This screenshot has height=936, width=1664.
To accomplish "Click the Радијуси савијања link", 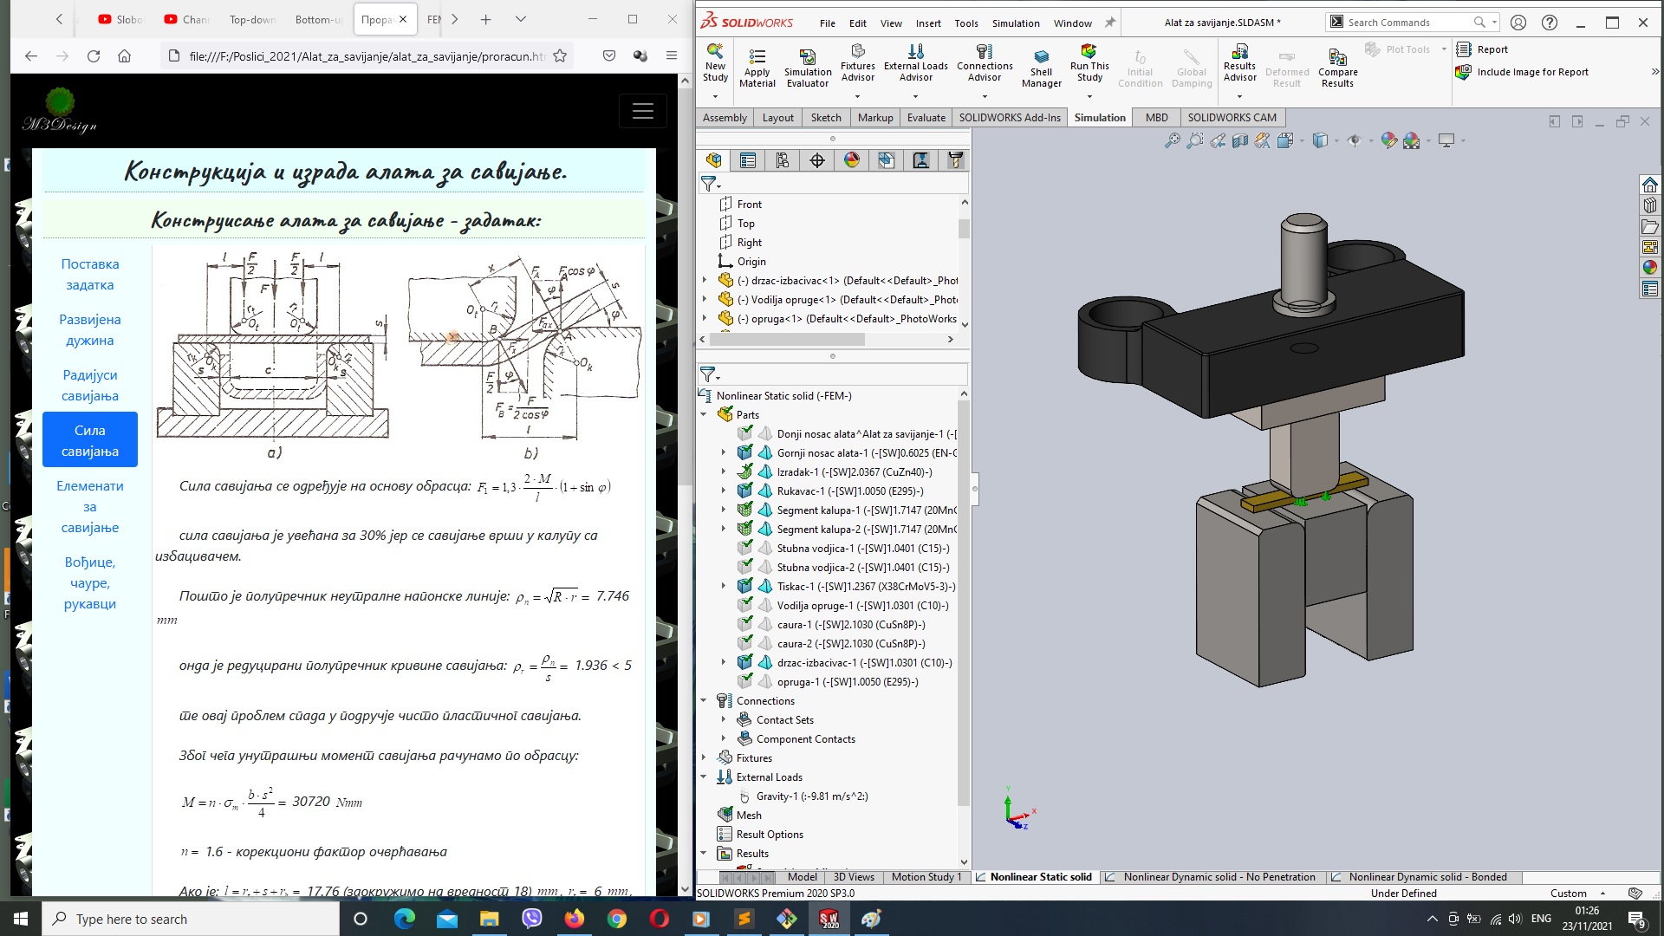I will [90, 384].
